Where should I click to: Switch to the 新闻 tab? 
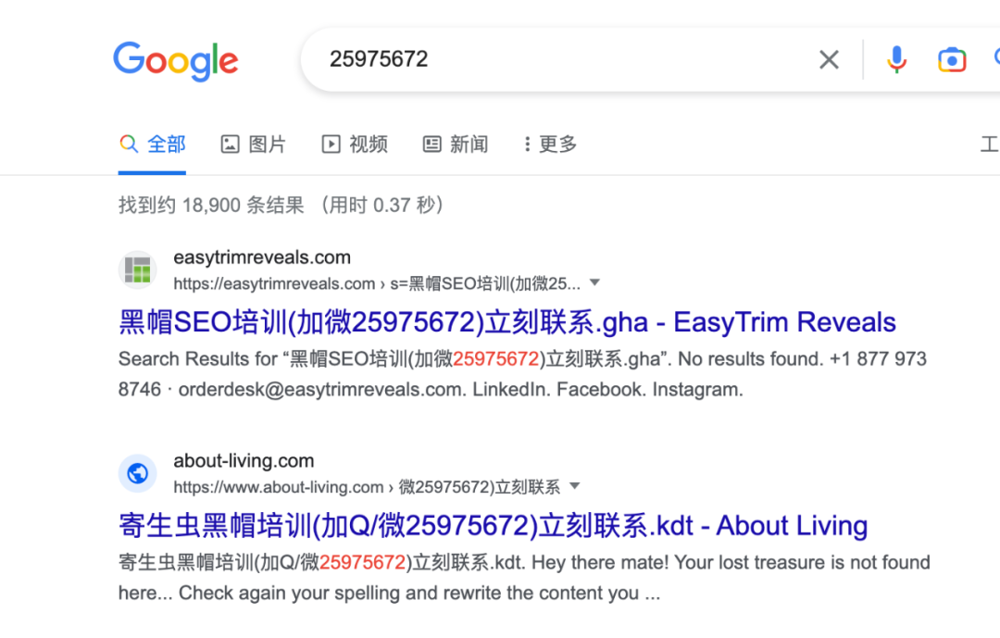click(456, 144)
